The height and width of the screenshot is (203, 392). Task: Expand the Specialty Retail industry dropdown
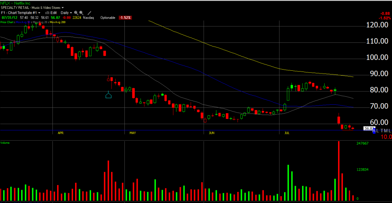32,8
